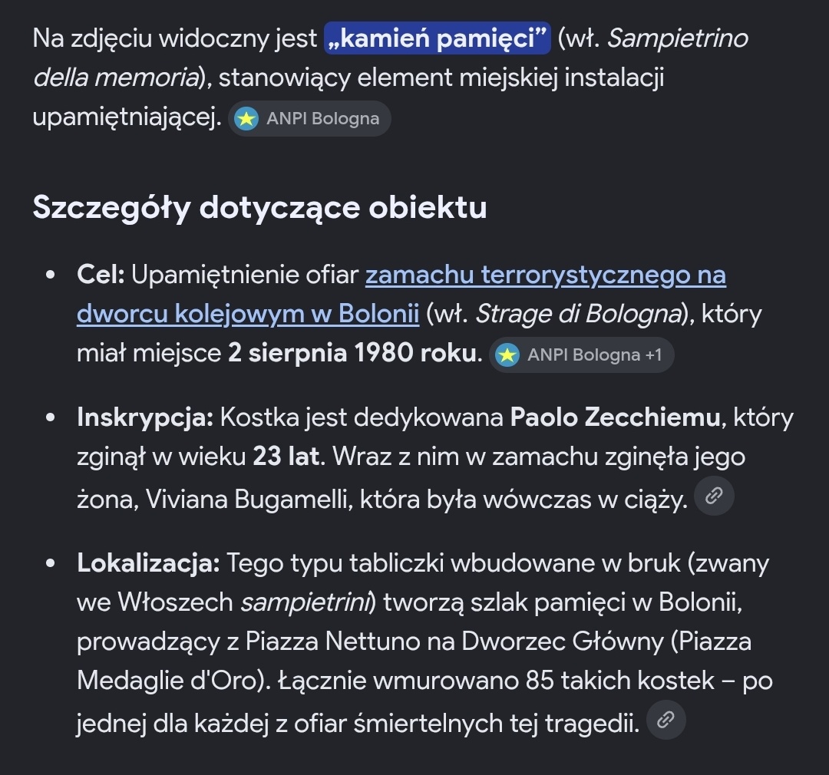
Task: Click the bold text 23 lat
Action: click(x=286, y=457)
